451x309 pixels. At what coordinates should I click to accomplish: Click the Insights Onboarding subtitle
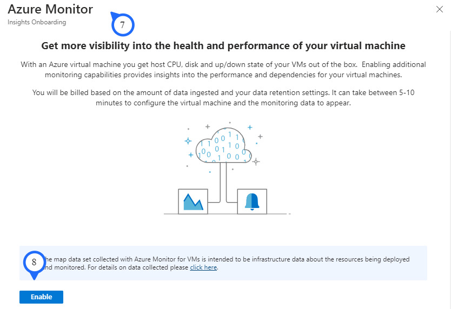click(x=37, y=22)
